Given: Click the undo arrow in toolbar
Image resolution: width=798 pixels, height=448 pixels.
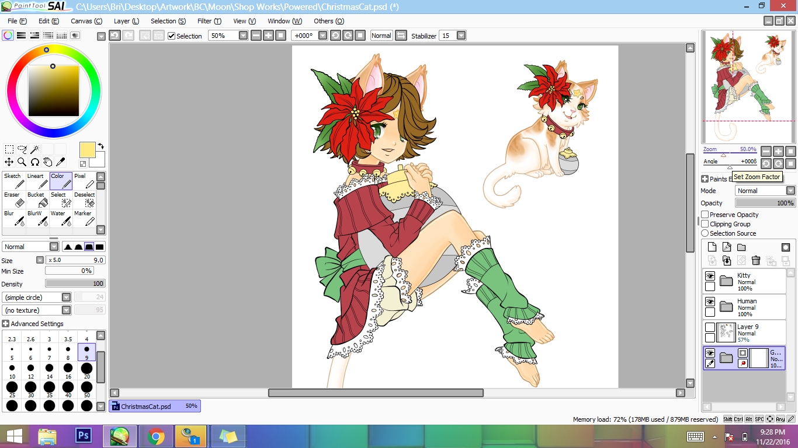Looking at the screenshot, I should pos(115,36).
